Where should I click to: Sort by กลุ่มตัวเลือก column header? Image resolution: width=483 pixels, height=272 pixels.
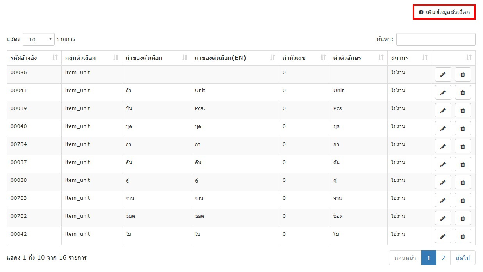(92, 58)
